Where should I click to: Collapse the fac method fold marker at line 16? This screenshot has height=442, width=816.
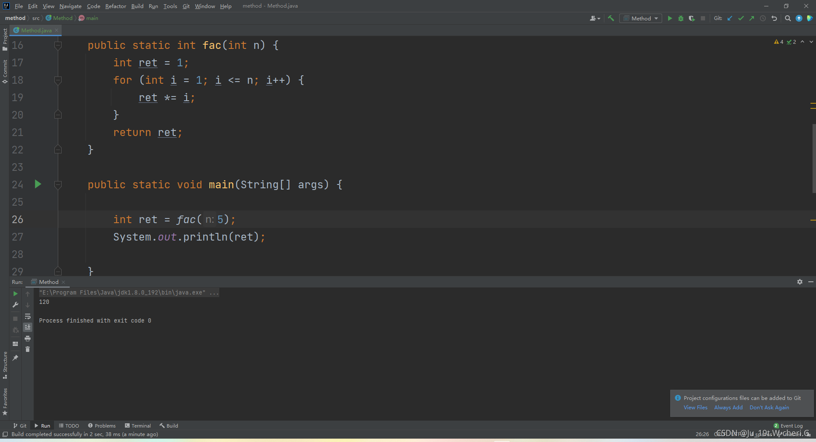pos(58,45)
